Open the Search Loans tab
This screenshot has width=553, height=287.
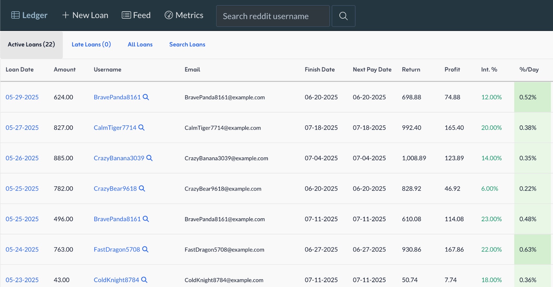click(x=187, y=45)
